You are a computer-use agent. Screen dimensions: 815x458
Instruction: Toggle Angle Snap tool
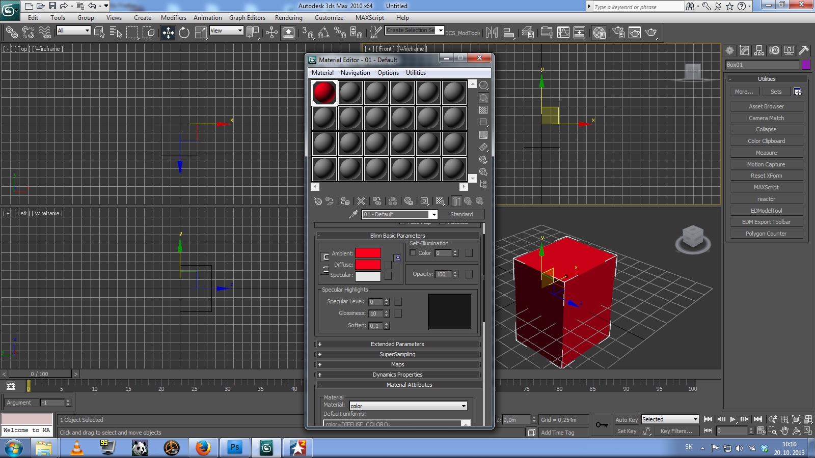[323, 33]
